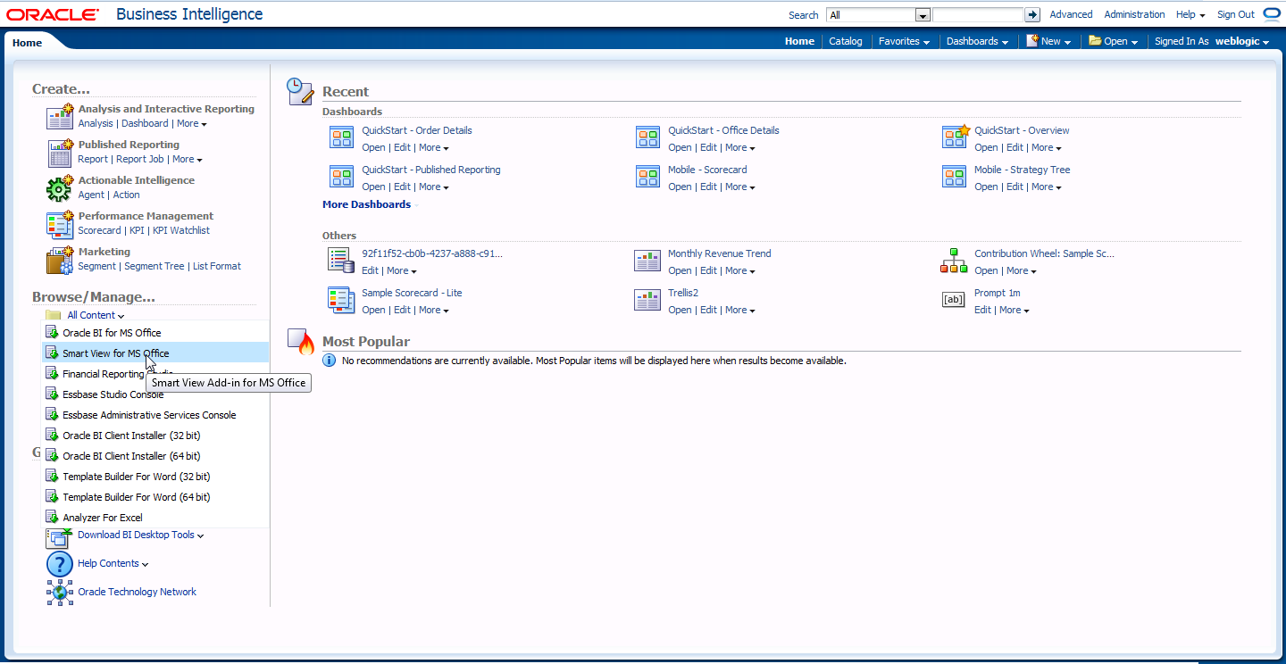
Task: Select the Marketing segment tree icon
Action: [59, 259]
